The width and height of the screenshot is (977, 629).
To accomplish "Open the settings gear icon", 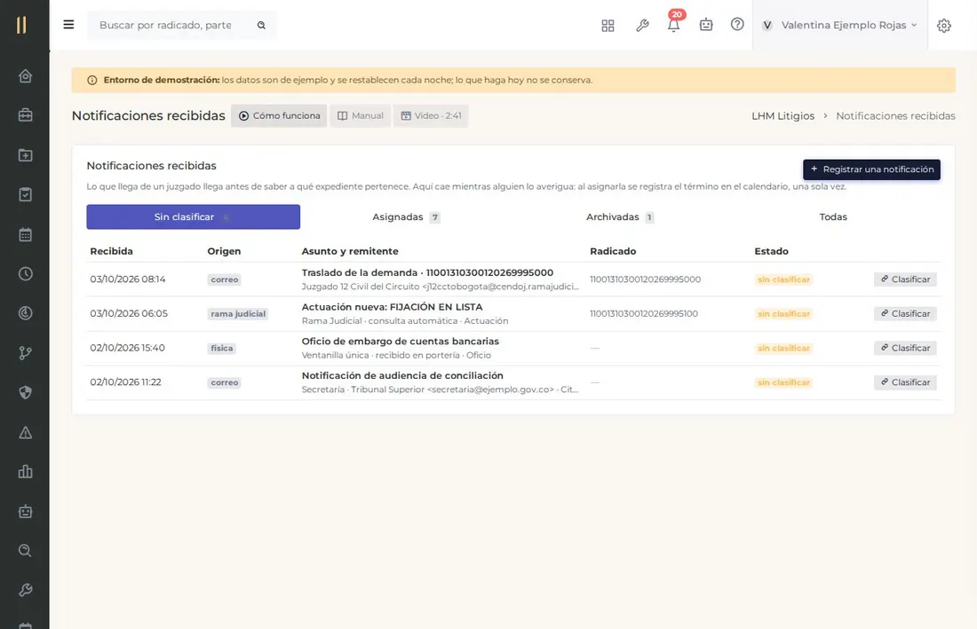I will [944, 26].
